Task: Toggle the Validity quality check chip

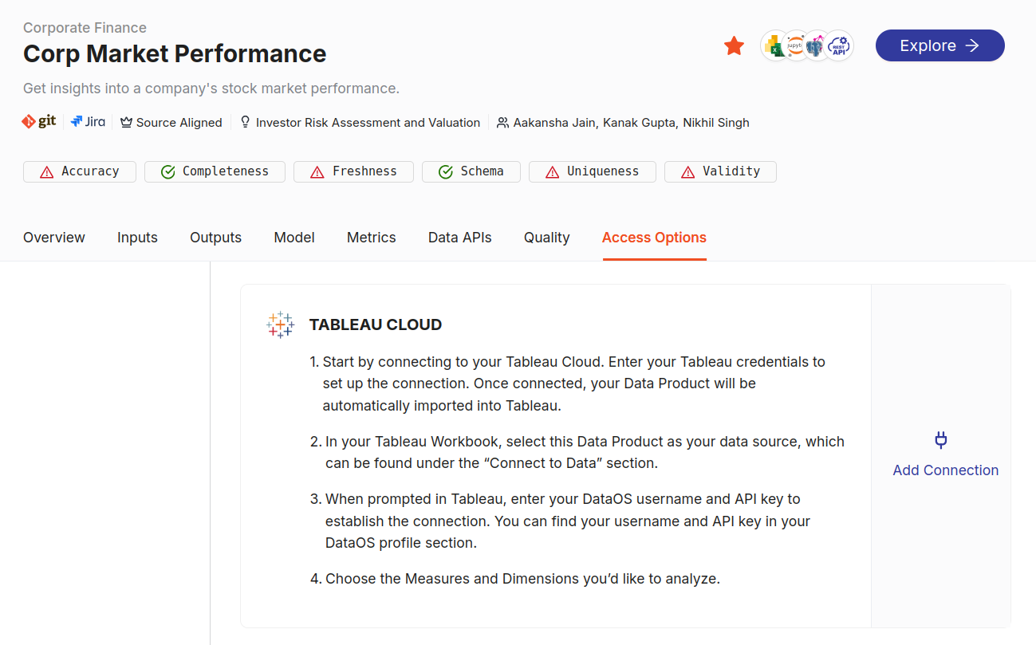Action: click(720, 171)
